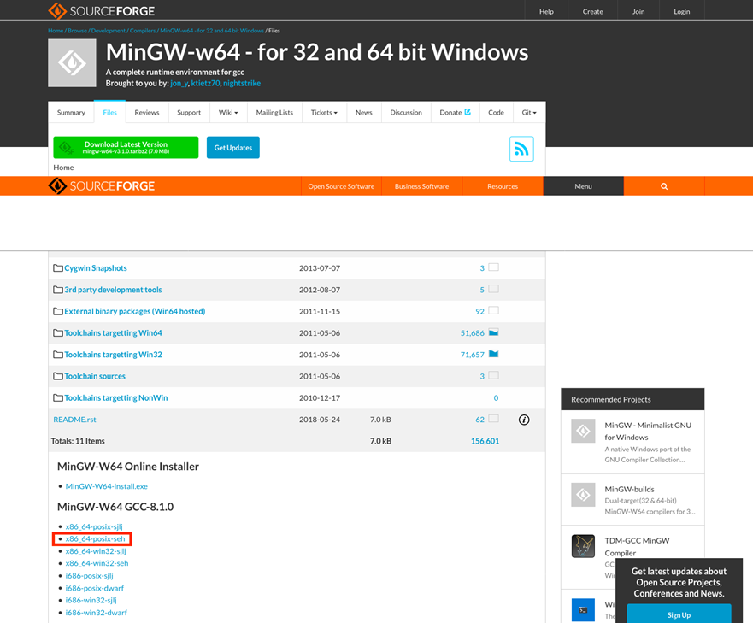Click MinGW Minimalist GNU project icon
Image resolution: width=753 pixels, height=623 pixels.
pos(583,431)
